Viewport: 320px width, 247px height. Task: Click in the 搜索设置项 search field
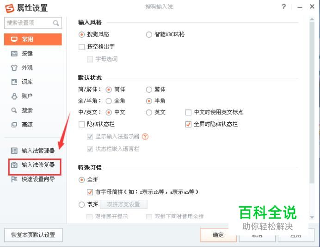click(33, 23)
